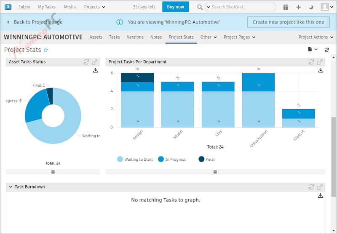This screenshot has width=337, height=234.
Task: Open hamburger menu under Project Tasks chart
Action: point(215,172)
